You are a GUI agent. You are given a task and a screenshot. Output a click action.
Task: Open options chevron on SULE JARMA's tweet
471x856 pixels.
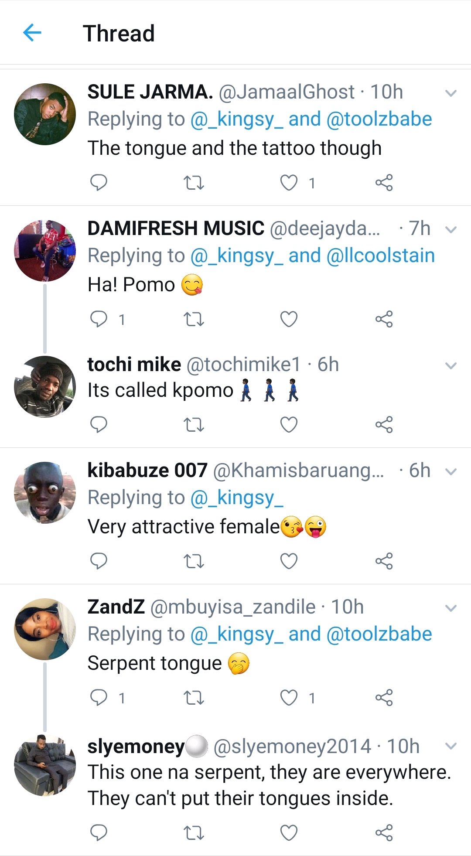click(451, 93)
